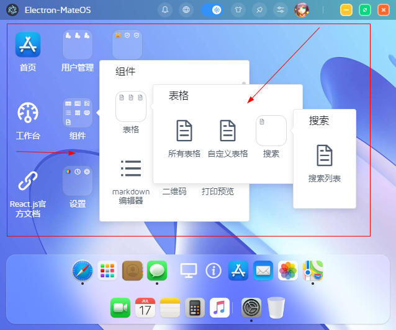396x330 pixels.
Task: Open Messages in the dock
Action: 157,271
